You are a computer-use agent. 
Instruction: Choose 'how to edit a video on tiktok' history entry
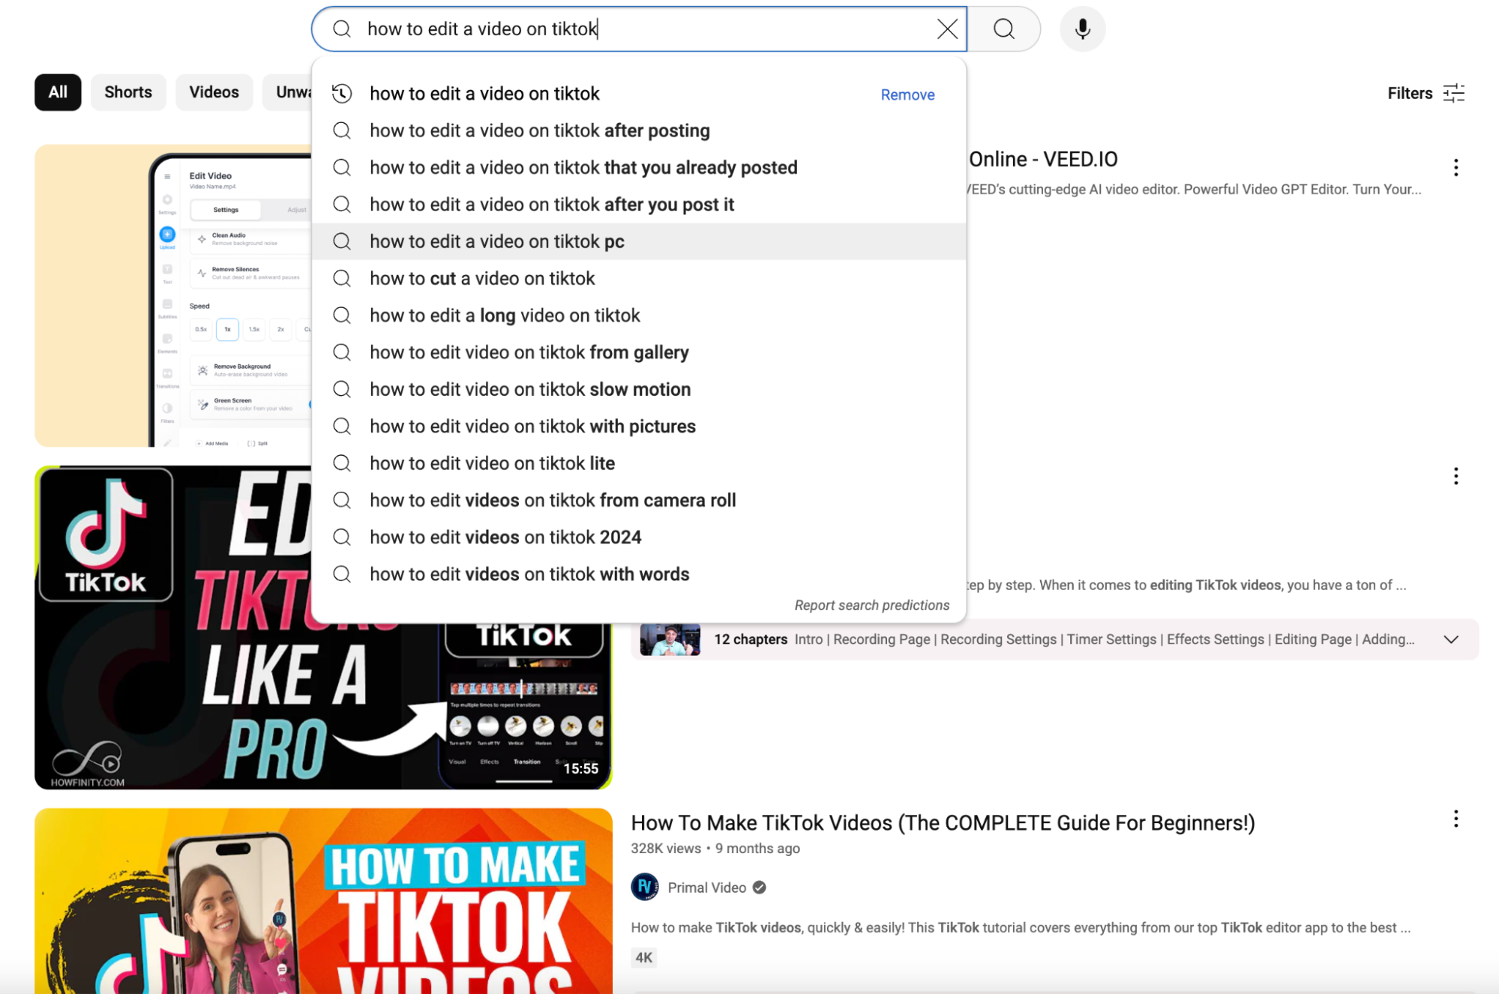click(x=638, y=94)
